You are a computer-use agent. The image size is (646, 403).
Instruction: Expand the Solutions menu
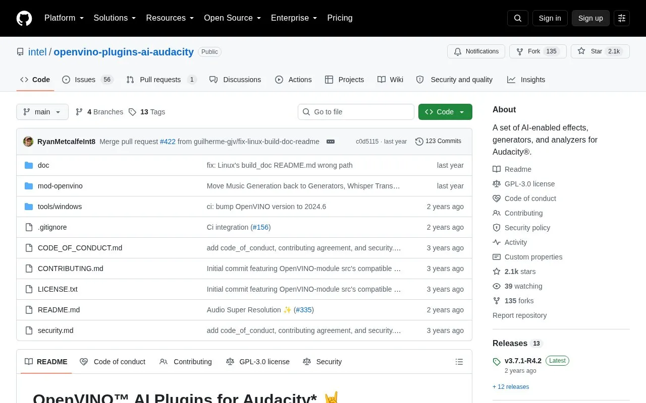pos(115,18)
